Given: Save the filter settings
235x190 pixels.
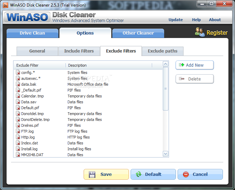Looking at the screenshot, I should coord(106,174).
